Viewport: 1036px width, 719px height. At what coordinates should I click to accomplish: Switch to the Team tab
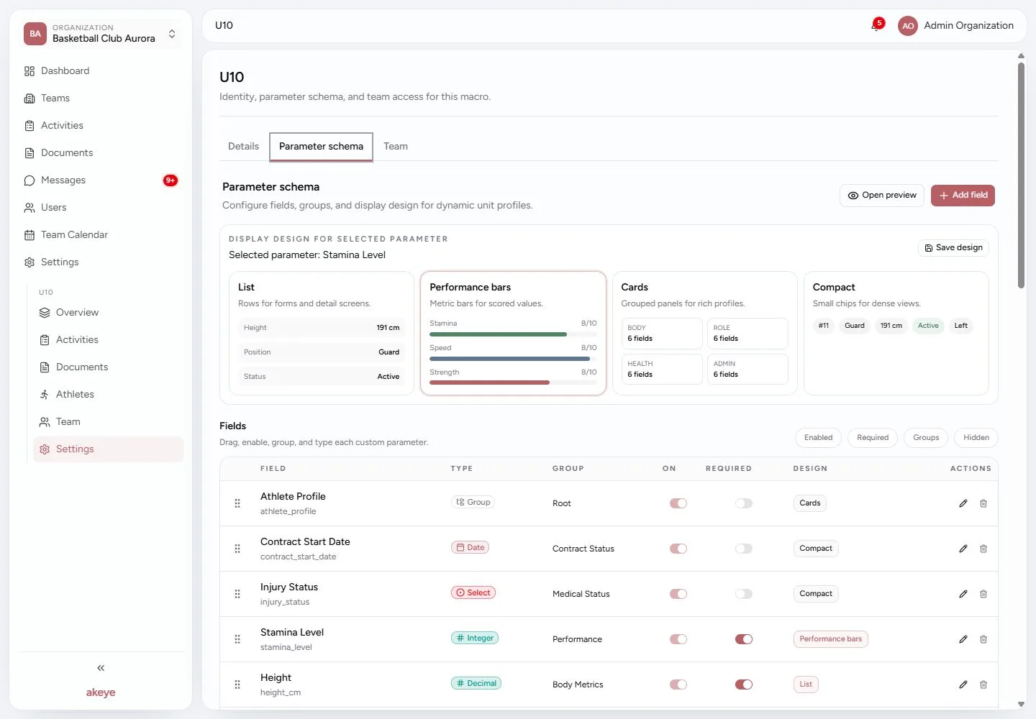pos(396,147)
